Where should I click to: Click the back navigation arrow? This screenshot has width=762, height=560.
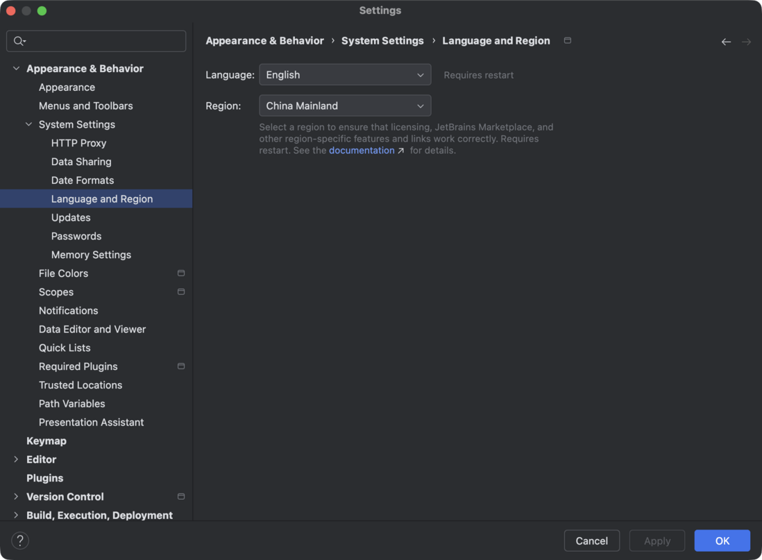pyautogui.click(x=726, y=42)
